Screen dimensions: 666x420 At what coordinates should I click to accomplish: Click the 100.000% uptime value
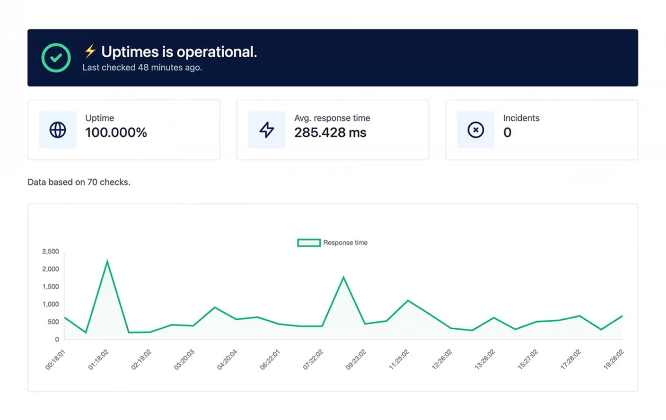116,132
